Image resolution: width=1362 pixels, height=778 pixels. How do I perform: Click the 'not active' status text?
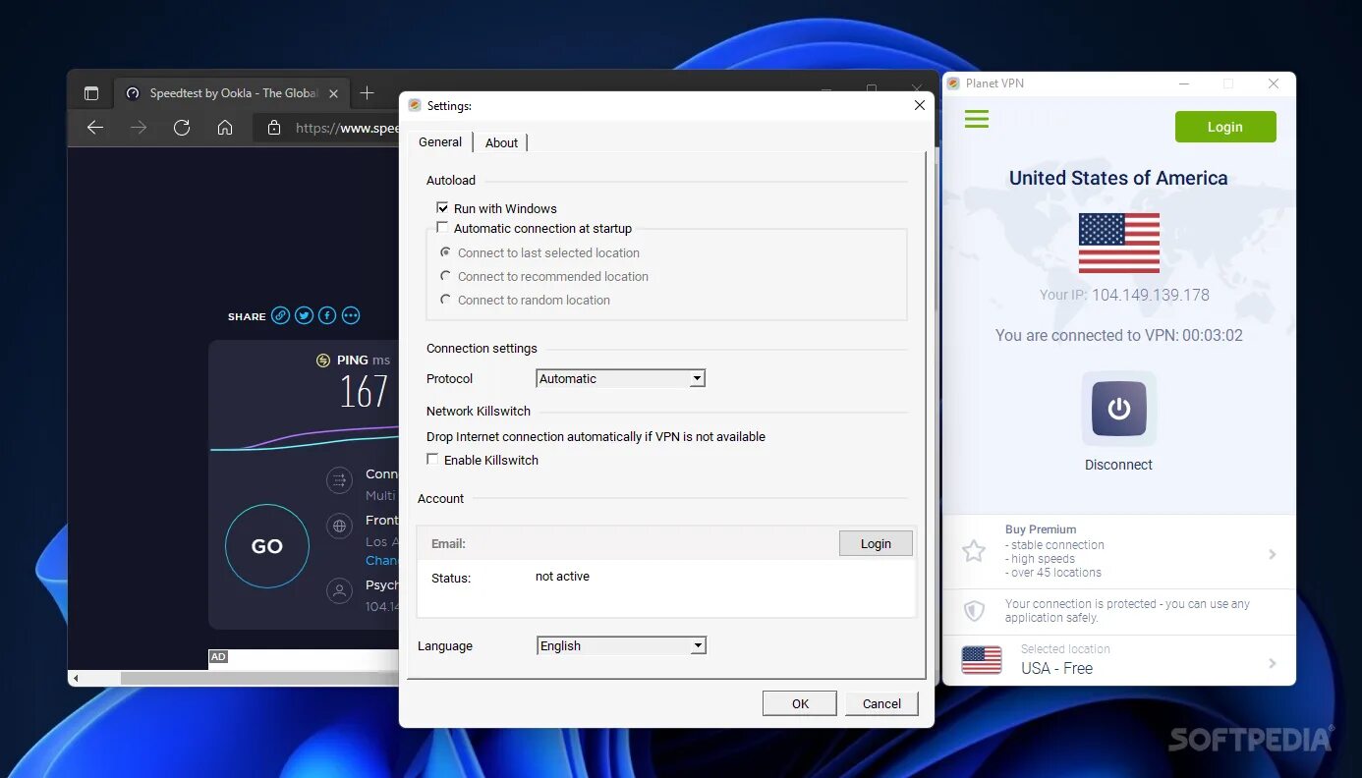(562, 577)
